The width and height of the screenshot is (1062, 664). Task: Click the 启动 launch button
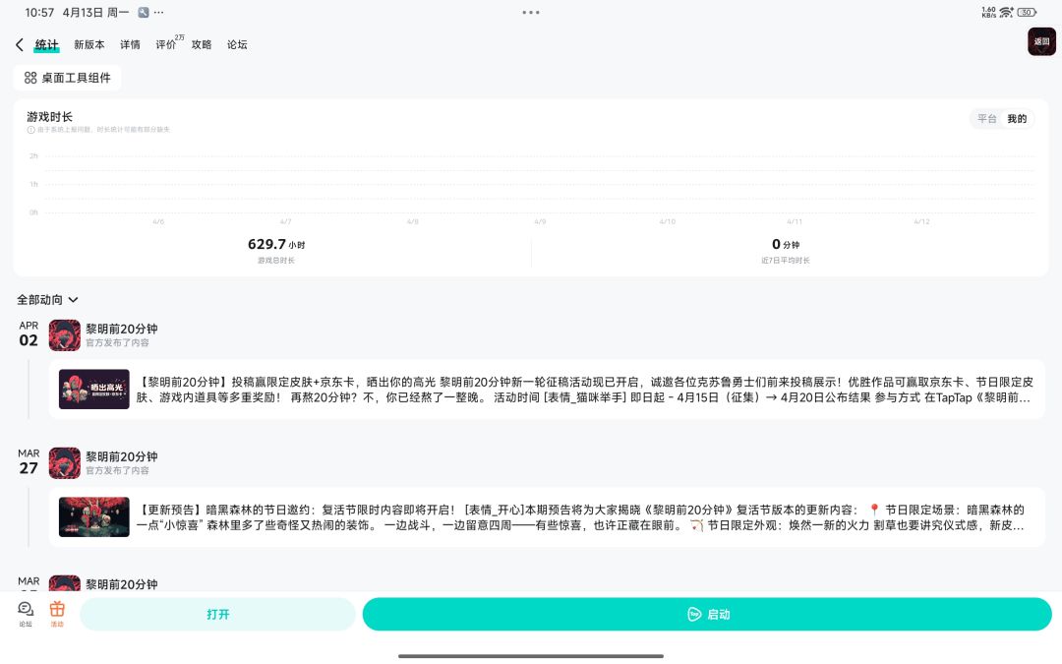click(707, 614)
